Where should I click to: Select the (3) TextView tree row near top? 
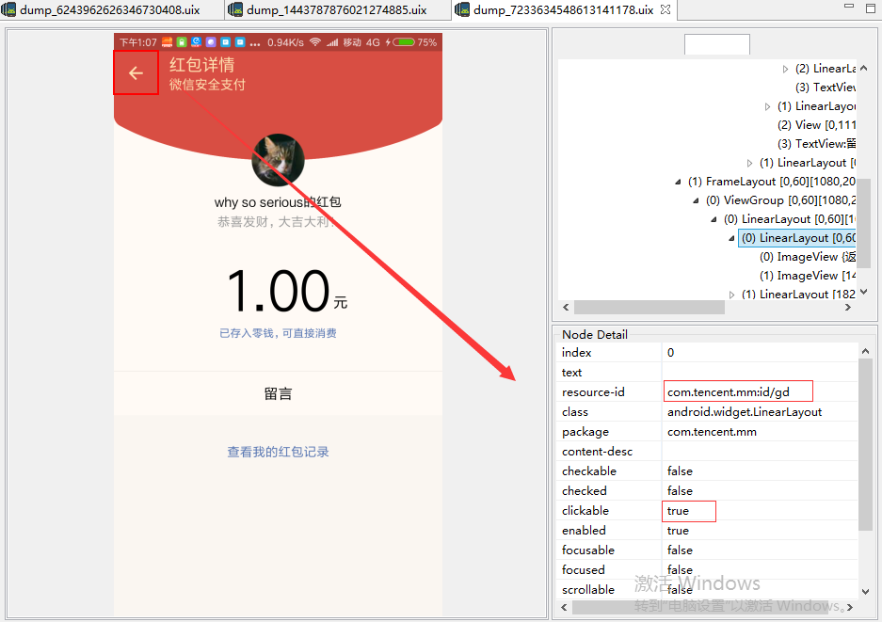coord(826,88)
